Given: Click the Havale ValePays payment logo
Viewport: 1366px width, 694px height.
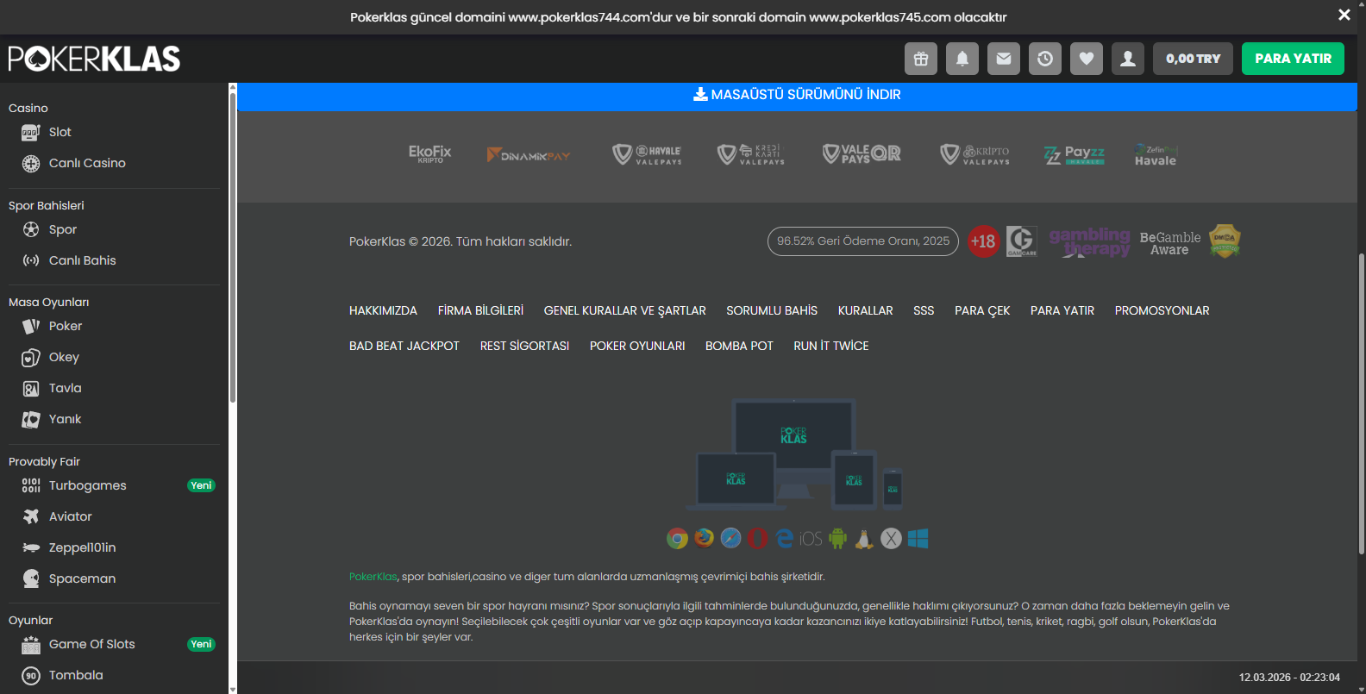Looking at the screenshot, I should coord(647,154).
